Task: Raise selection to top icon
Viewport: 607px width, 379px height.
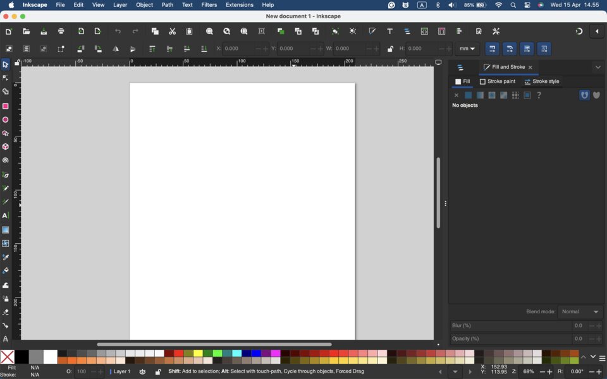Action: 152,49
